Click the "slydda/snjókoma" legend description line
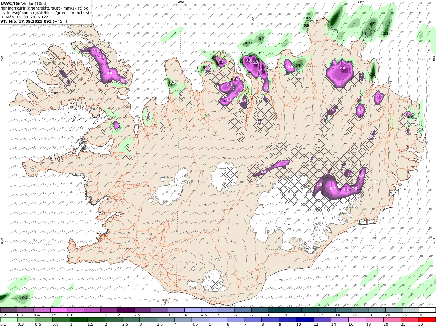This screenshot has width=436, height=327. (x=46, y=13)
